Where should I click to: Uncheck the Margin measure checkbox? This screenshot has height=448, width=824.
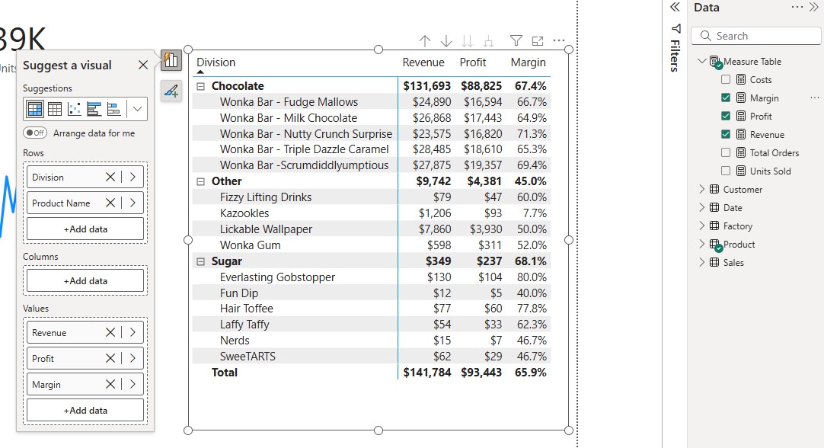(x=726, y=98)
